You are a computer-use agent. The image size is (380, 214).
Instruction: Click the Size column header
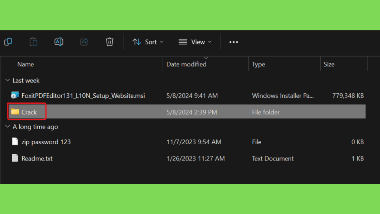[x=329, y=64]
